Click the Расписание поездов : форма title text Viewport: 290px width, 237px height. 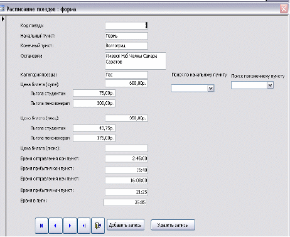[x=41, y=9]
